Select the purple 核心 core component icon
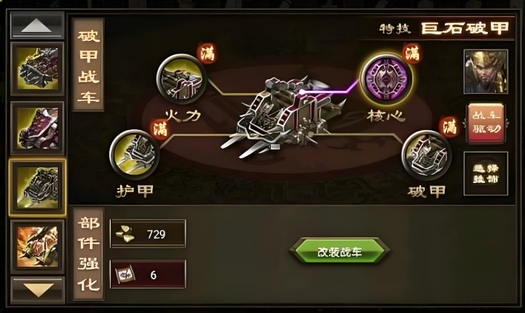Image resolution: width=525 pixels, height=313 pixels. [385, 78]
